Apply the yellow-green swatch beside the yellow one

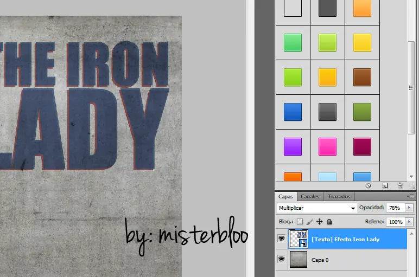coord(327,42)
